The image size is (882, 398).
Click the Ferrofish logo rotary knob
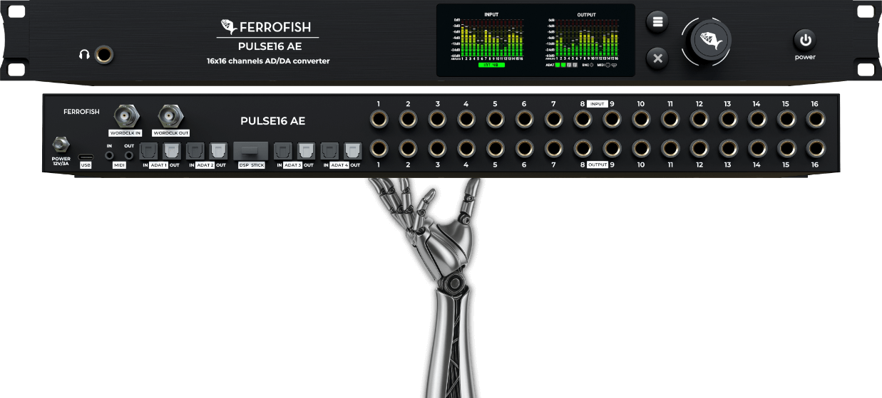[711, 41]
